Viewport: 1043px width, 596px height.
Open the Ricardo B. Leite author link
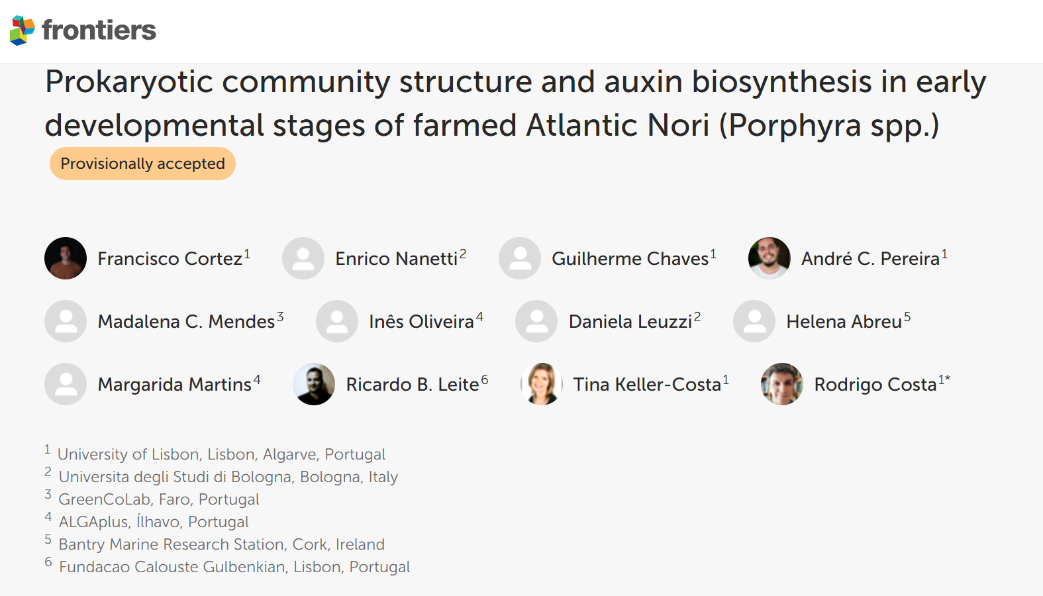click(x=412, y=385)
